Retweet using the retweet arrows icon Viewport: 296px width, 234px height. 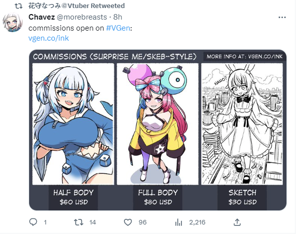coord(78,222)
